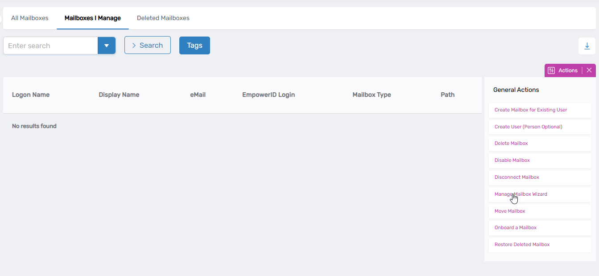Image resolution: width=599 pixels, height=276 pixels.
Task: Open the Tags button
Action: pos(194,45)
